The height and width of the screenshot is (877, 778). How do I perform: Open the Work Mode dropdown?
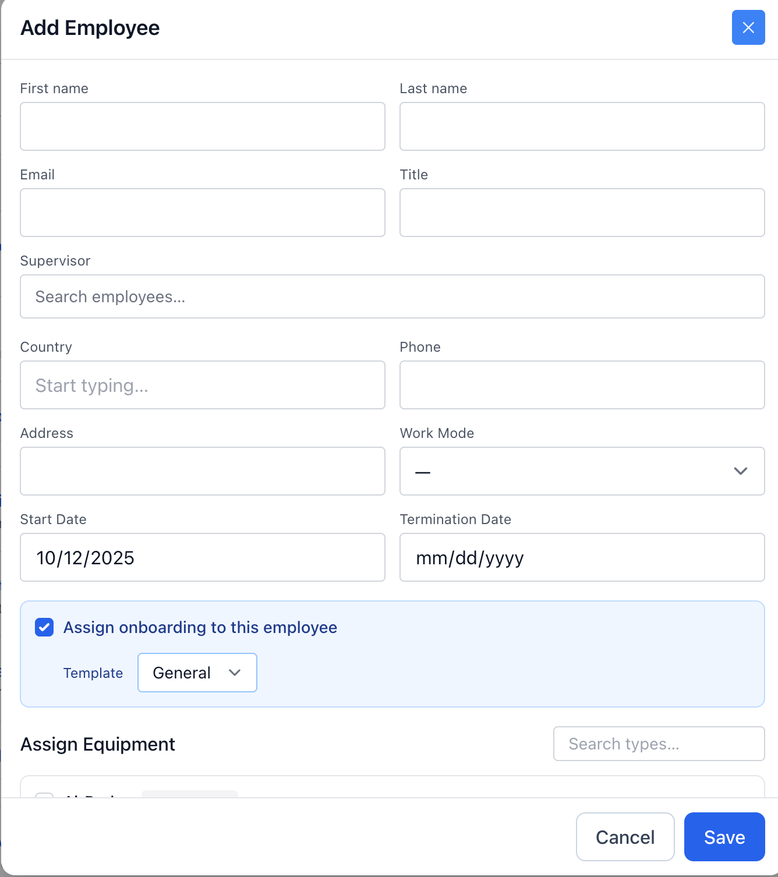tap(582, 471)
